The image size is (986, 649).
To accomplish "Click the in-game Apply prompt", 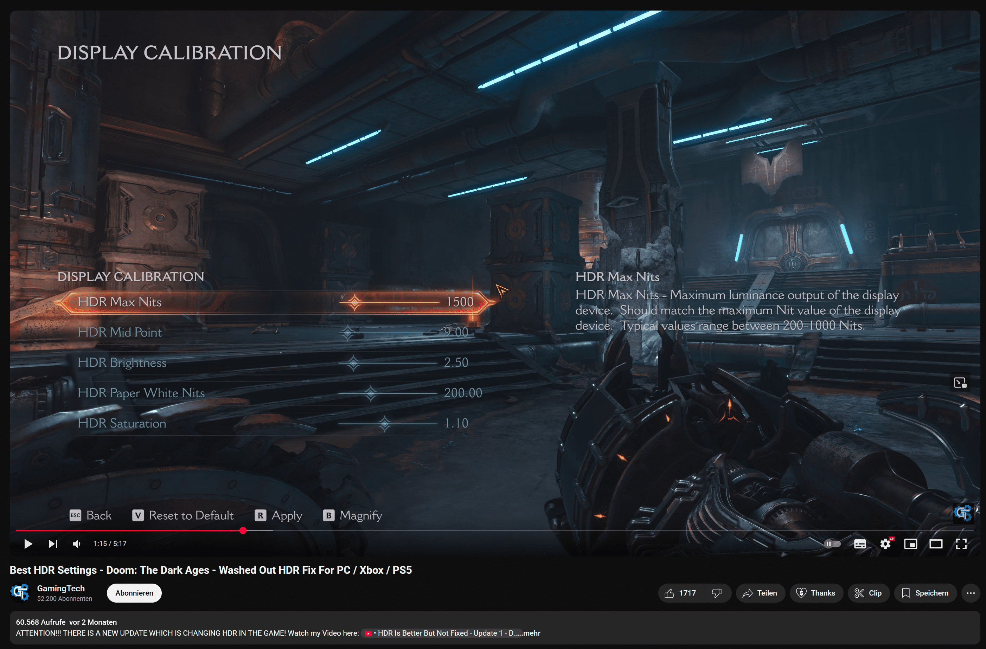I will [278, 515].
